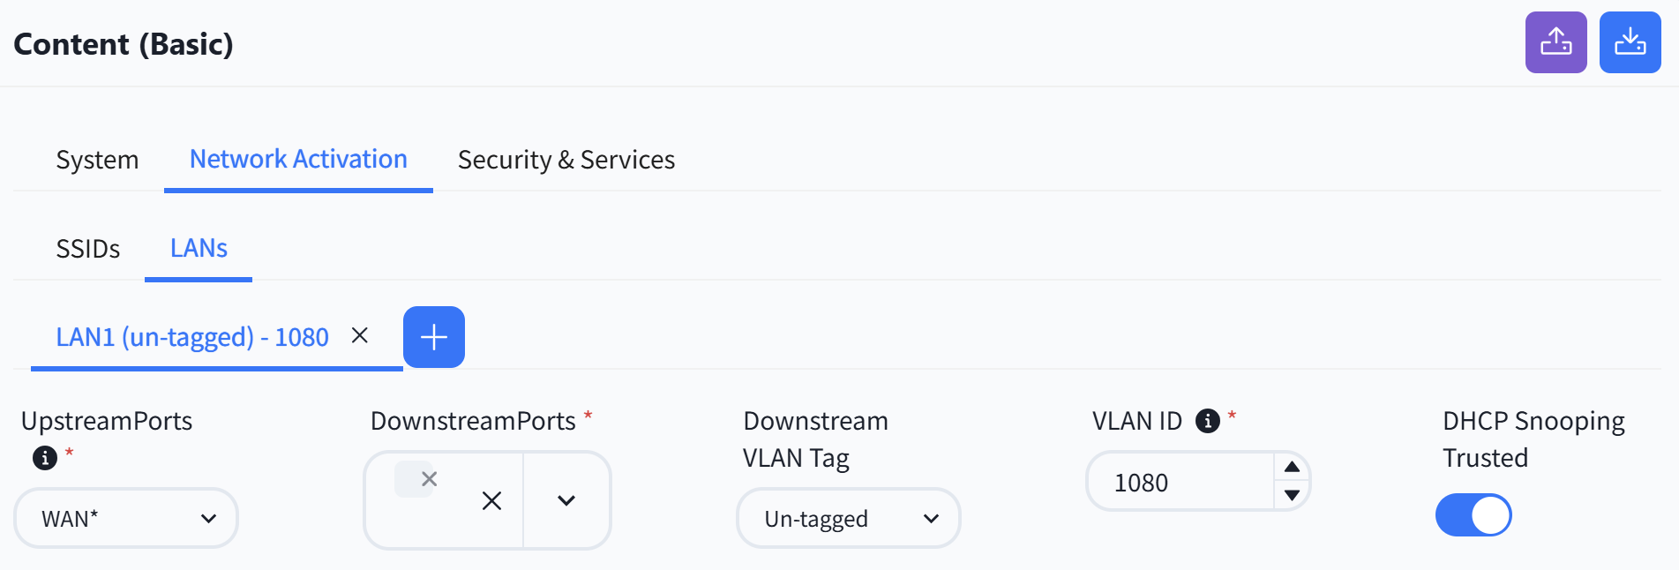Open the Un-tagged Downstream VLAN Tag dropdown
The width and height of the screenshot is (1679, 570).
849,518
